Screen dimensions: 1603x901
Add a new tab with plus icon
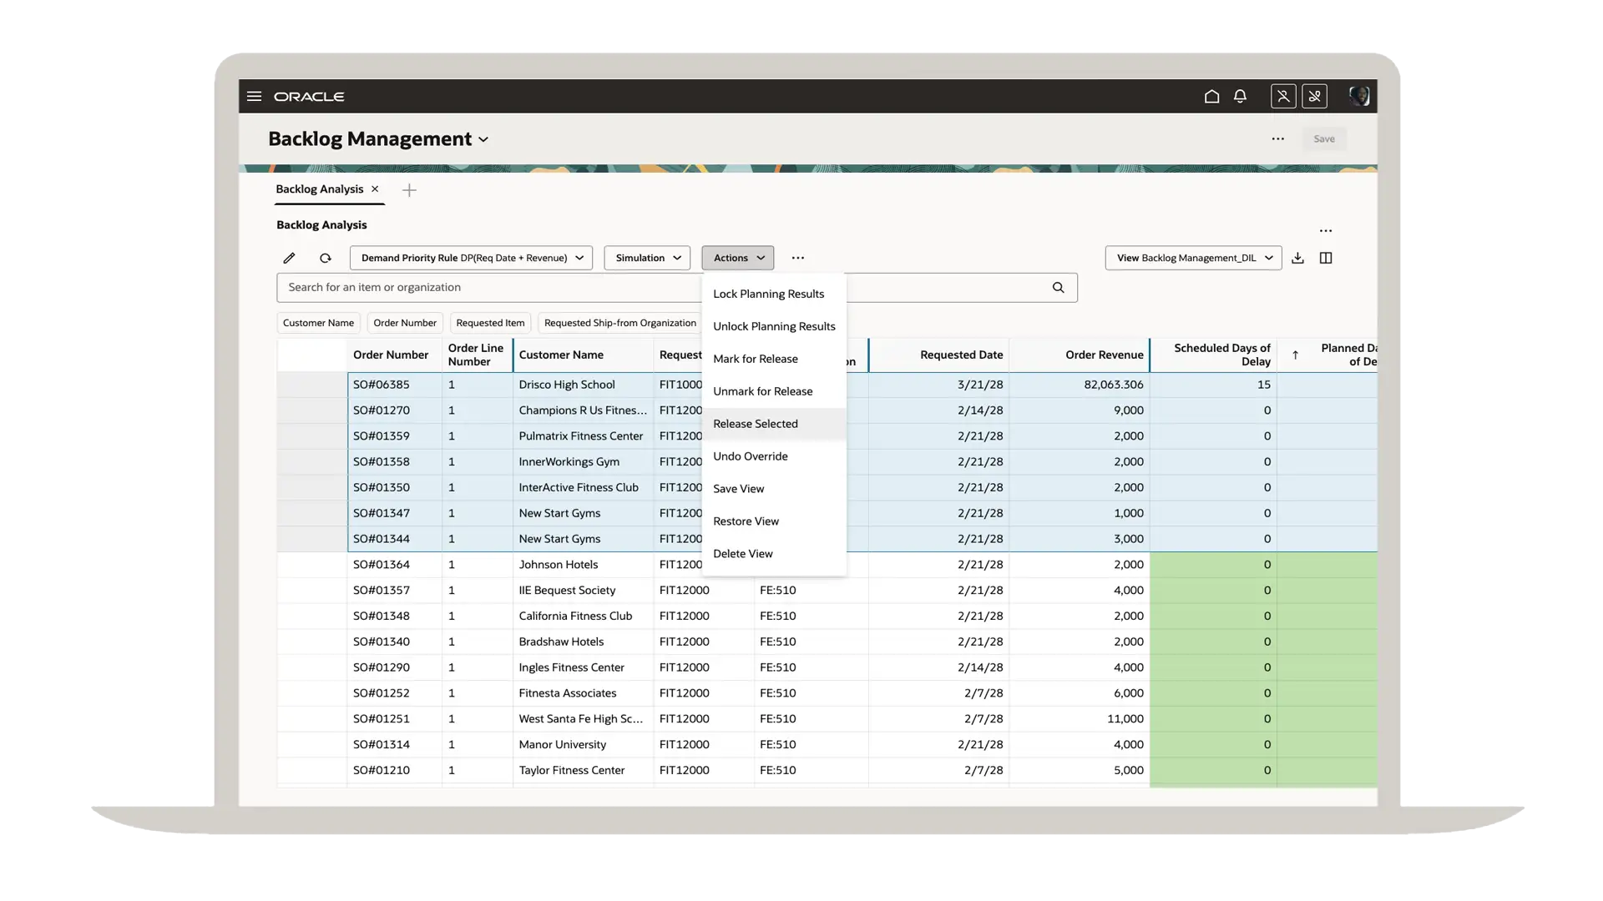(409, 190)
